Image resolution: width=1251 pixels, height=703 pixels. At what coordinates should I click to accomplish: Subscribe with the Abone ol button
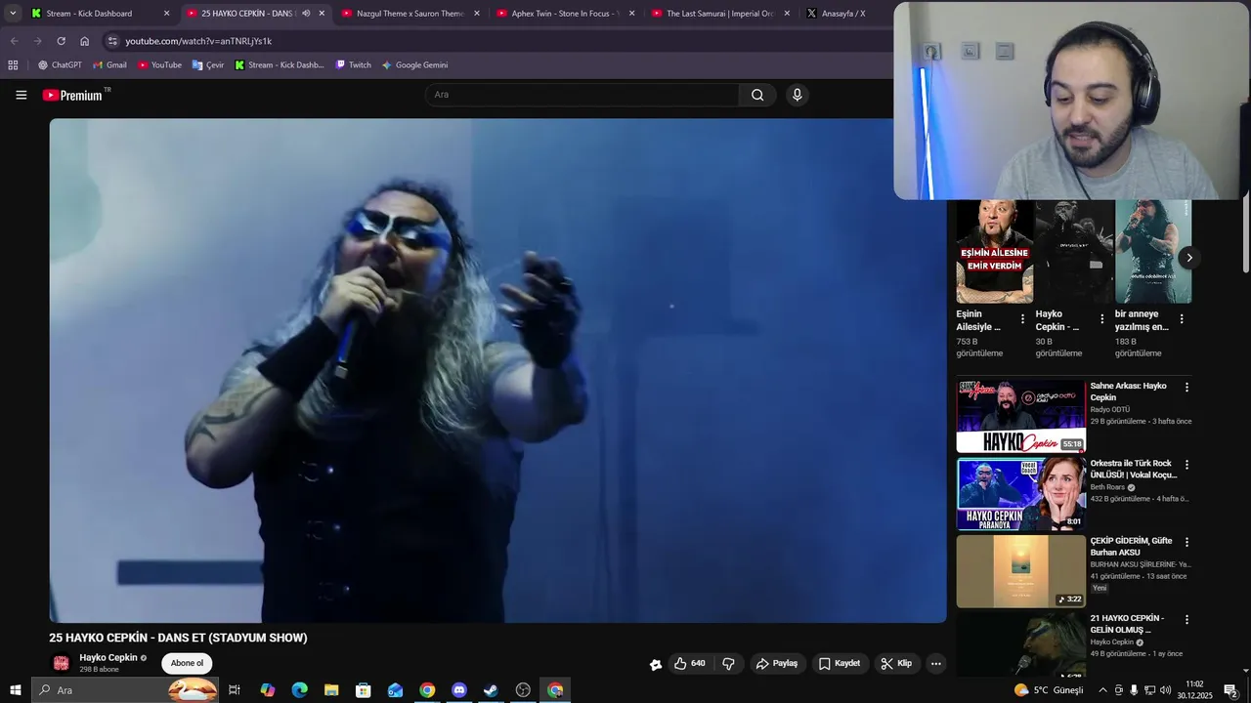[187, 664]
